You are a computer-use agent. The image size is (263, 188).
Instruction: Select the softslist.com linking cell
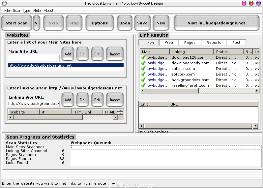pyautogui.click(x=183, y=69)
